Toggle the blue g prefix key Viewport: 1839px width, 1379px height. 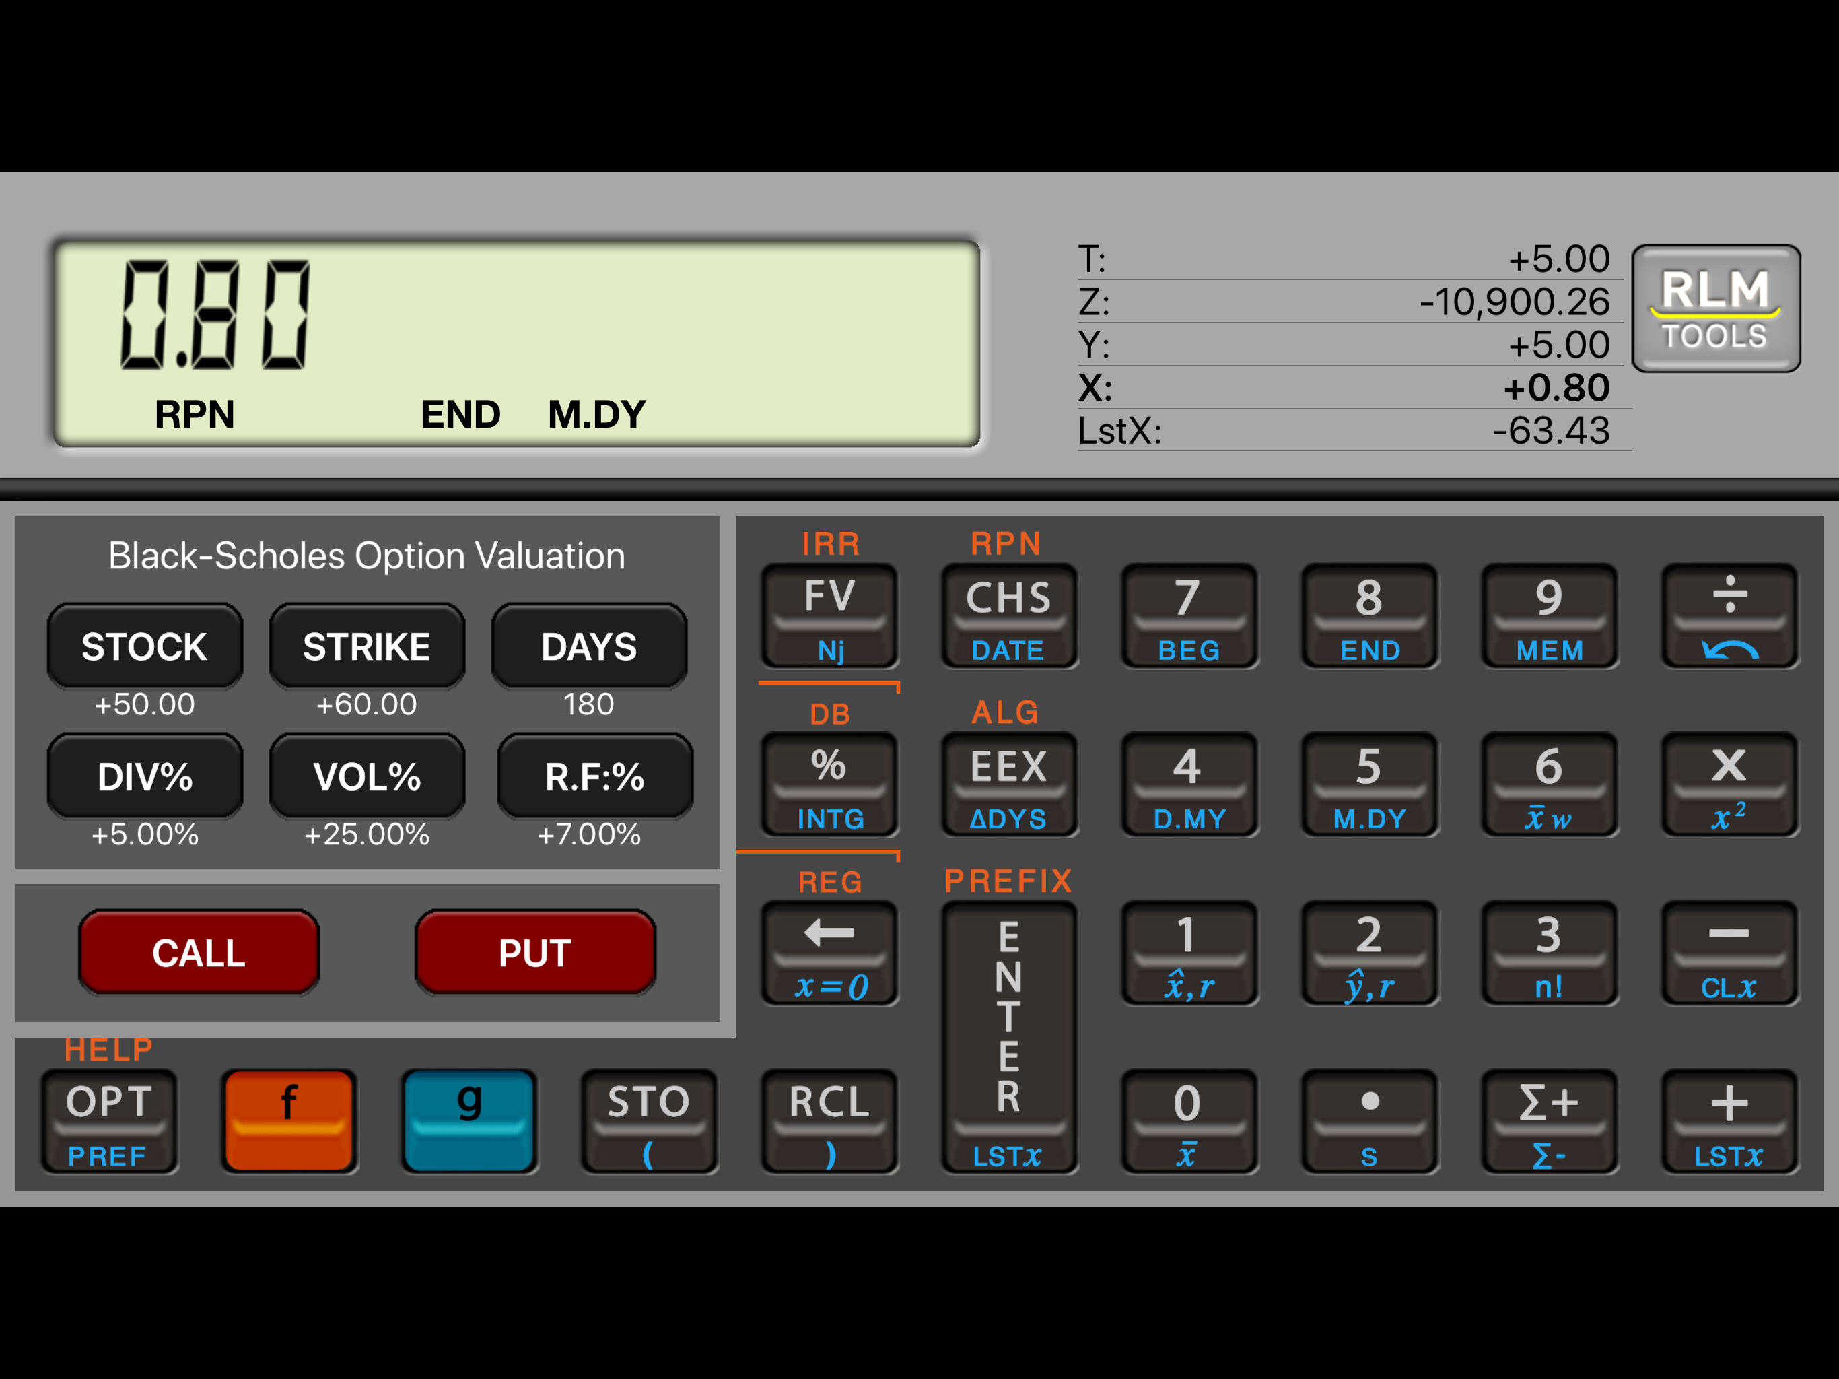point(469,1120)
